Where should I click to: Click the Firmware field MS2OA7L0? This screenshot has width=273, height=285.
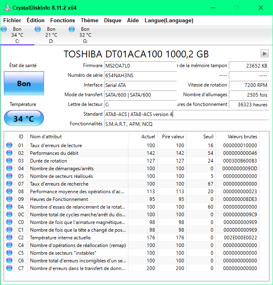tap(140, 65)
